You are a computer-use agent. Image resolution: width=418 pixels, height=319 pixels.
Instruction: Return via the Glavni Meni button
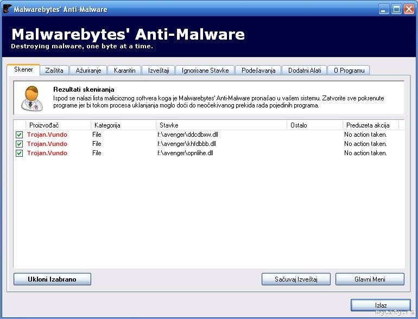[370, 279]
